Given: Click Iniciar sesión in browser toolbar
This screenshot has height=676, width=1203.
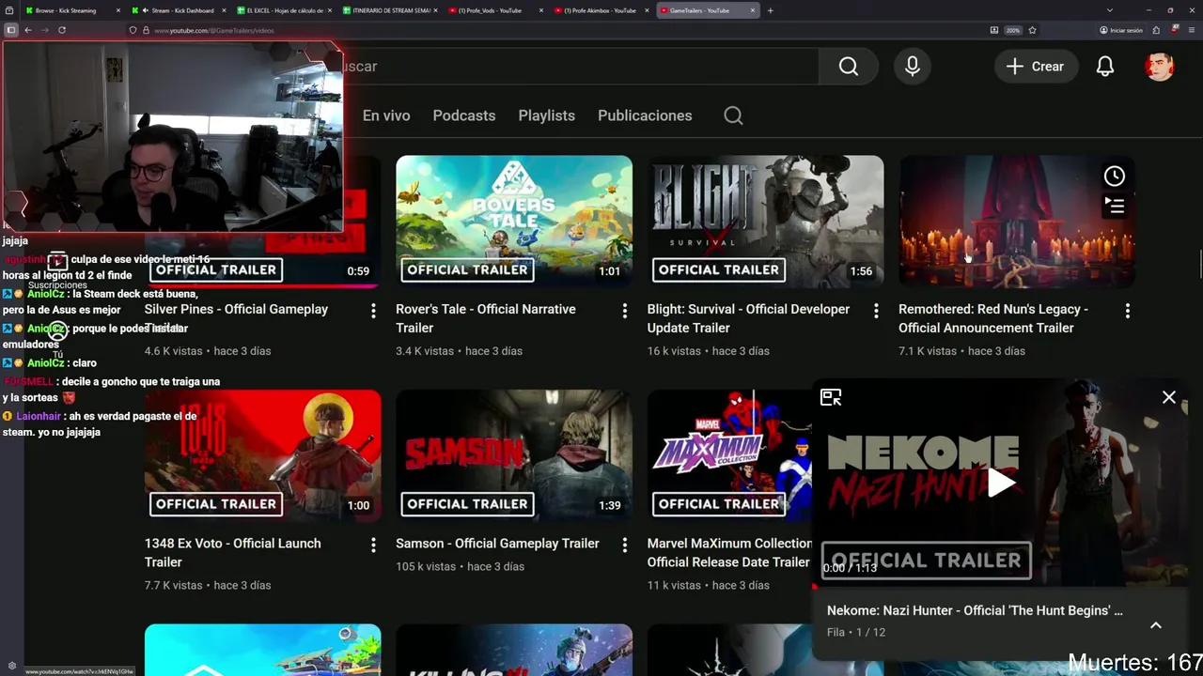Looking at the screenshot, I should tap(1121, 30).
